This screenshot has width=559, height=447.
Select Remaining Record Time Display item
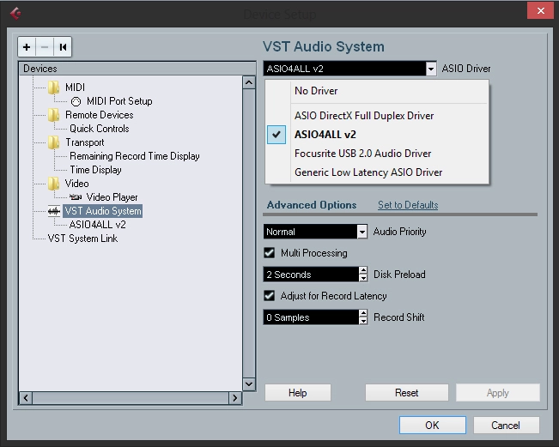[135, 156]
